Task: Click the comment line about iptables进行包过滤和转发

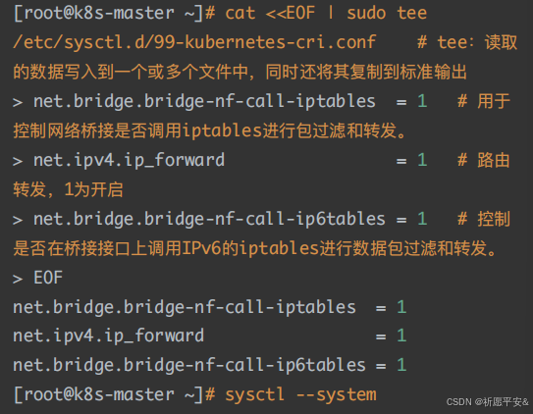Action: pos(209,130)
